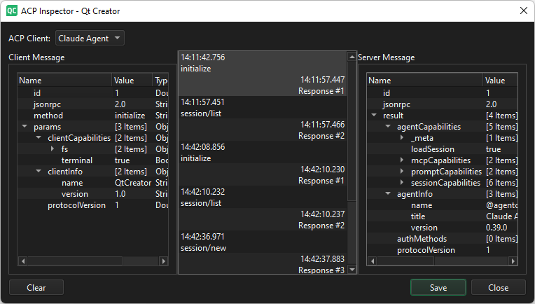
Task: Collapse the result node in Server Message
Action: click(374, 116)
